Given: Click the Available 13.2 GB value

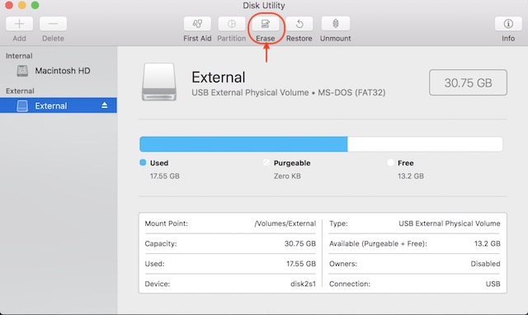Looking at the screenshot, I should (x=488, y=243).
